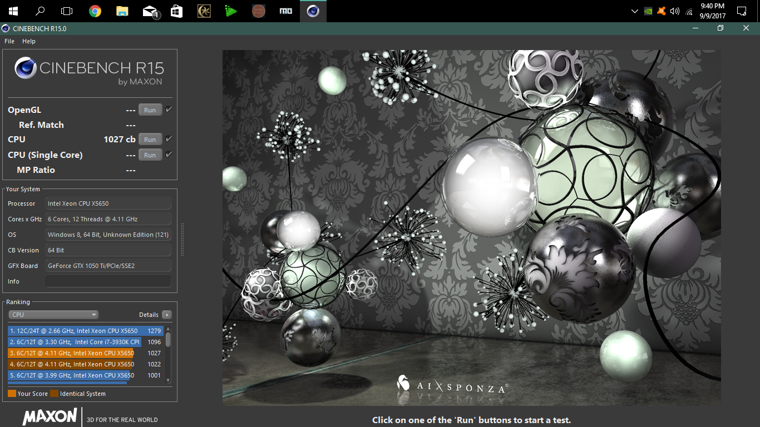Select ranking row 4 scoring 1022
This screenshot has height=427, width=760.
pyautogui.click(x=86, y=364)
